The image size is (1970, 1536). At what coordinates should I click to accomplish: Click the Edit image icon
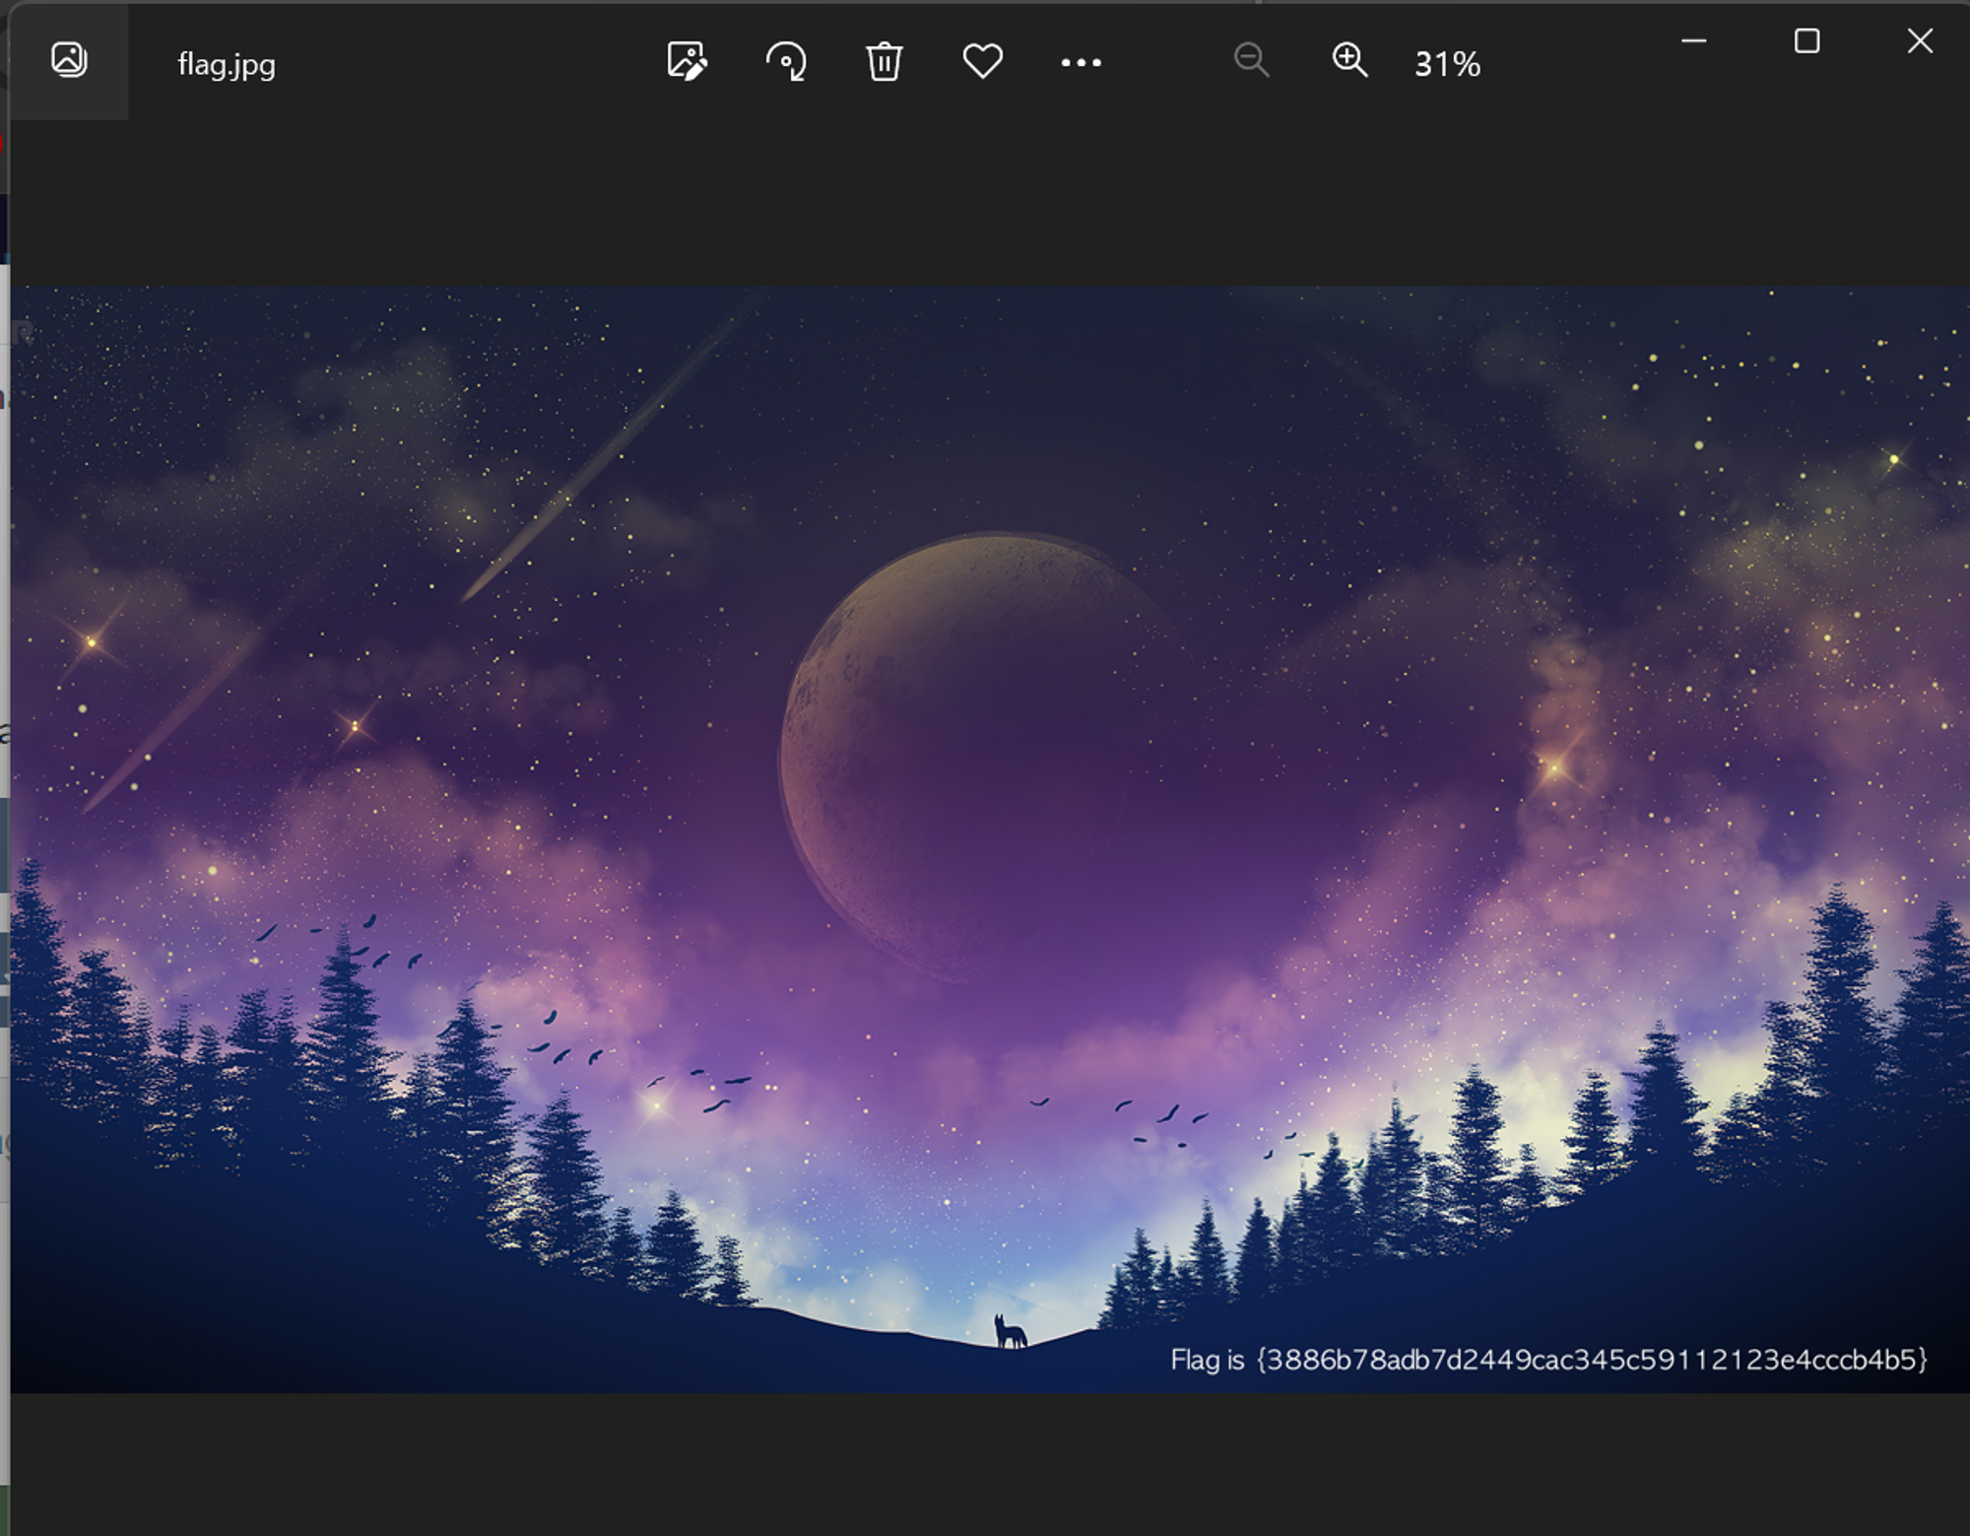pos(688,61)
